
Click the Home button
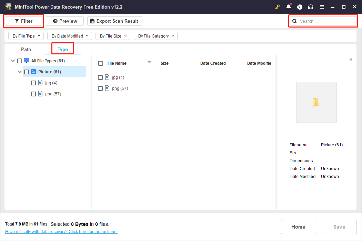[x=298, y=227]
